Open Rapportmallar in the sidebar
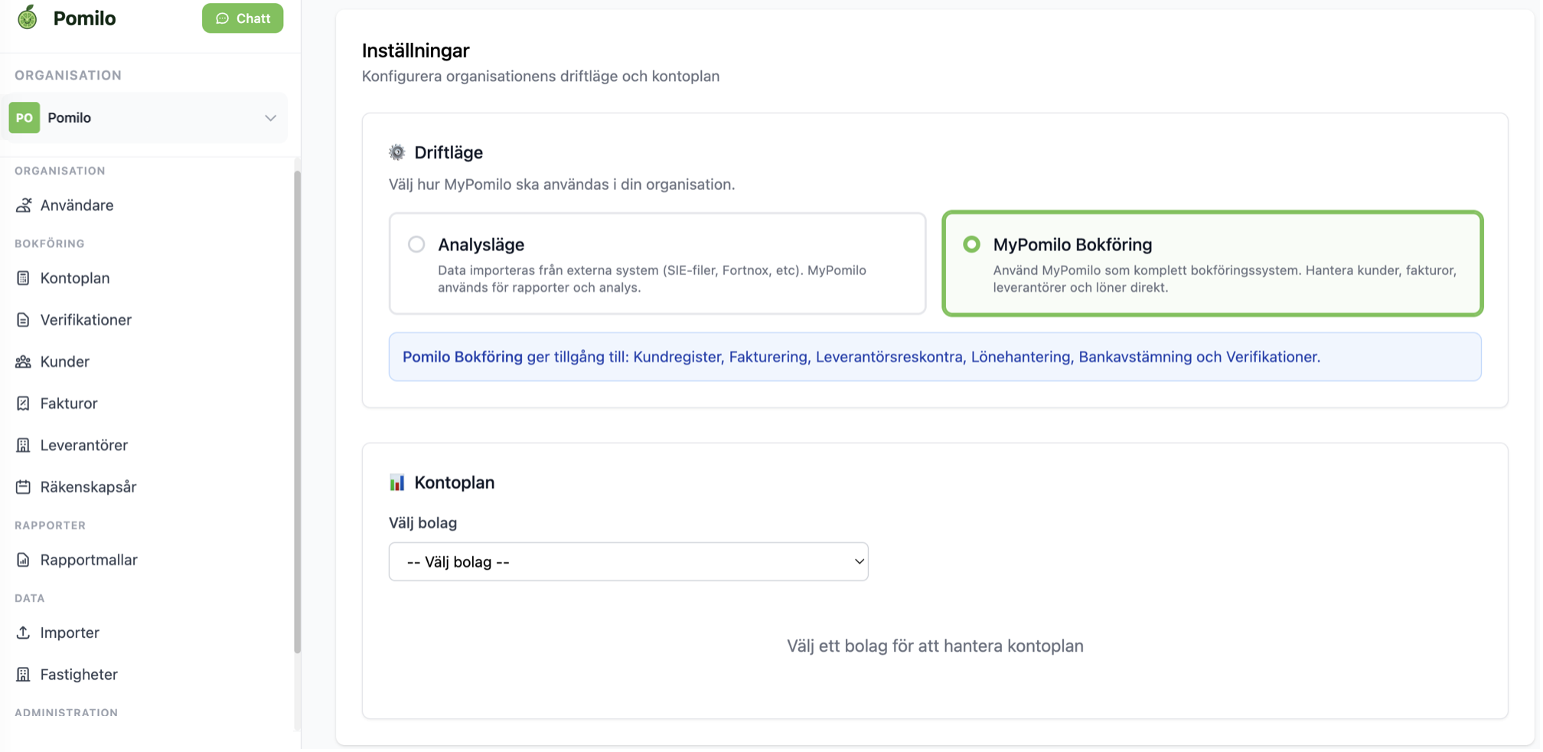1543x752 pixels. (89, 560)
